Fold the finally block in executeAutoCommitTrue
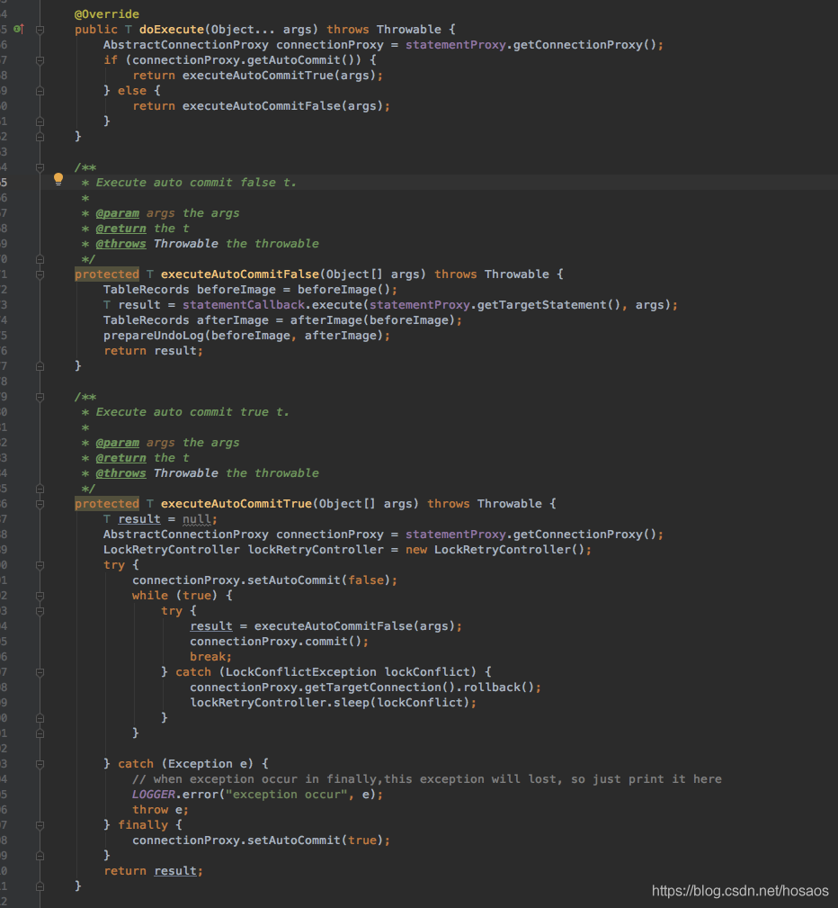 click(40, 825)
